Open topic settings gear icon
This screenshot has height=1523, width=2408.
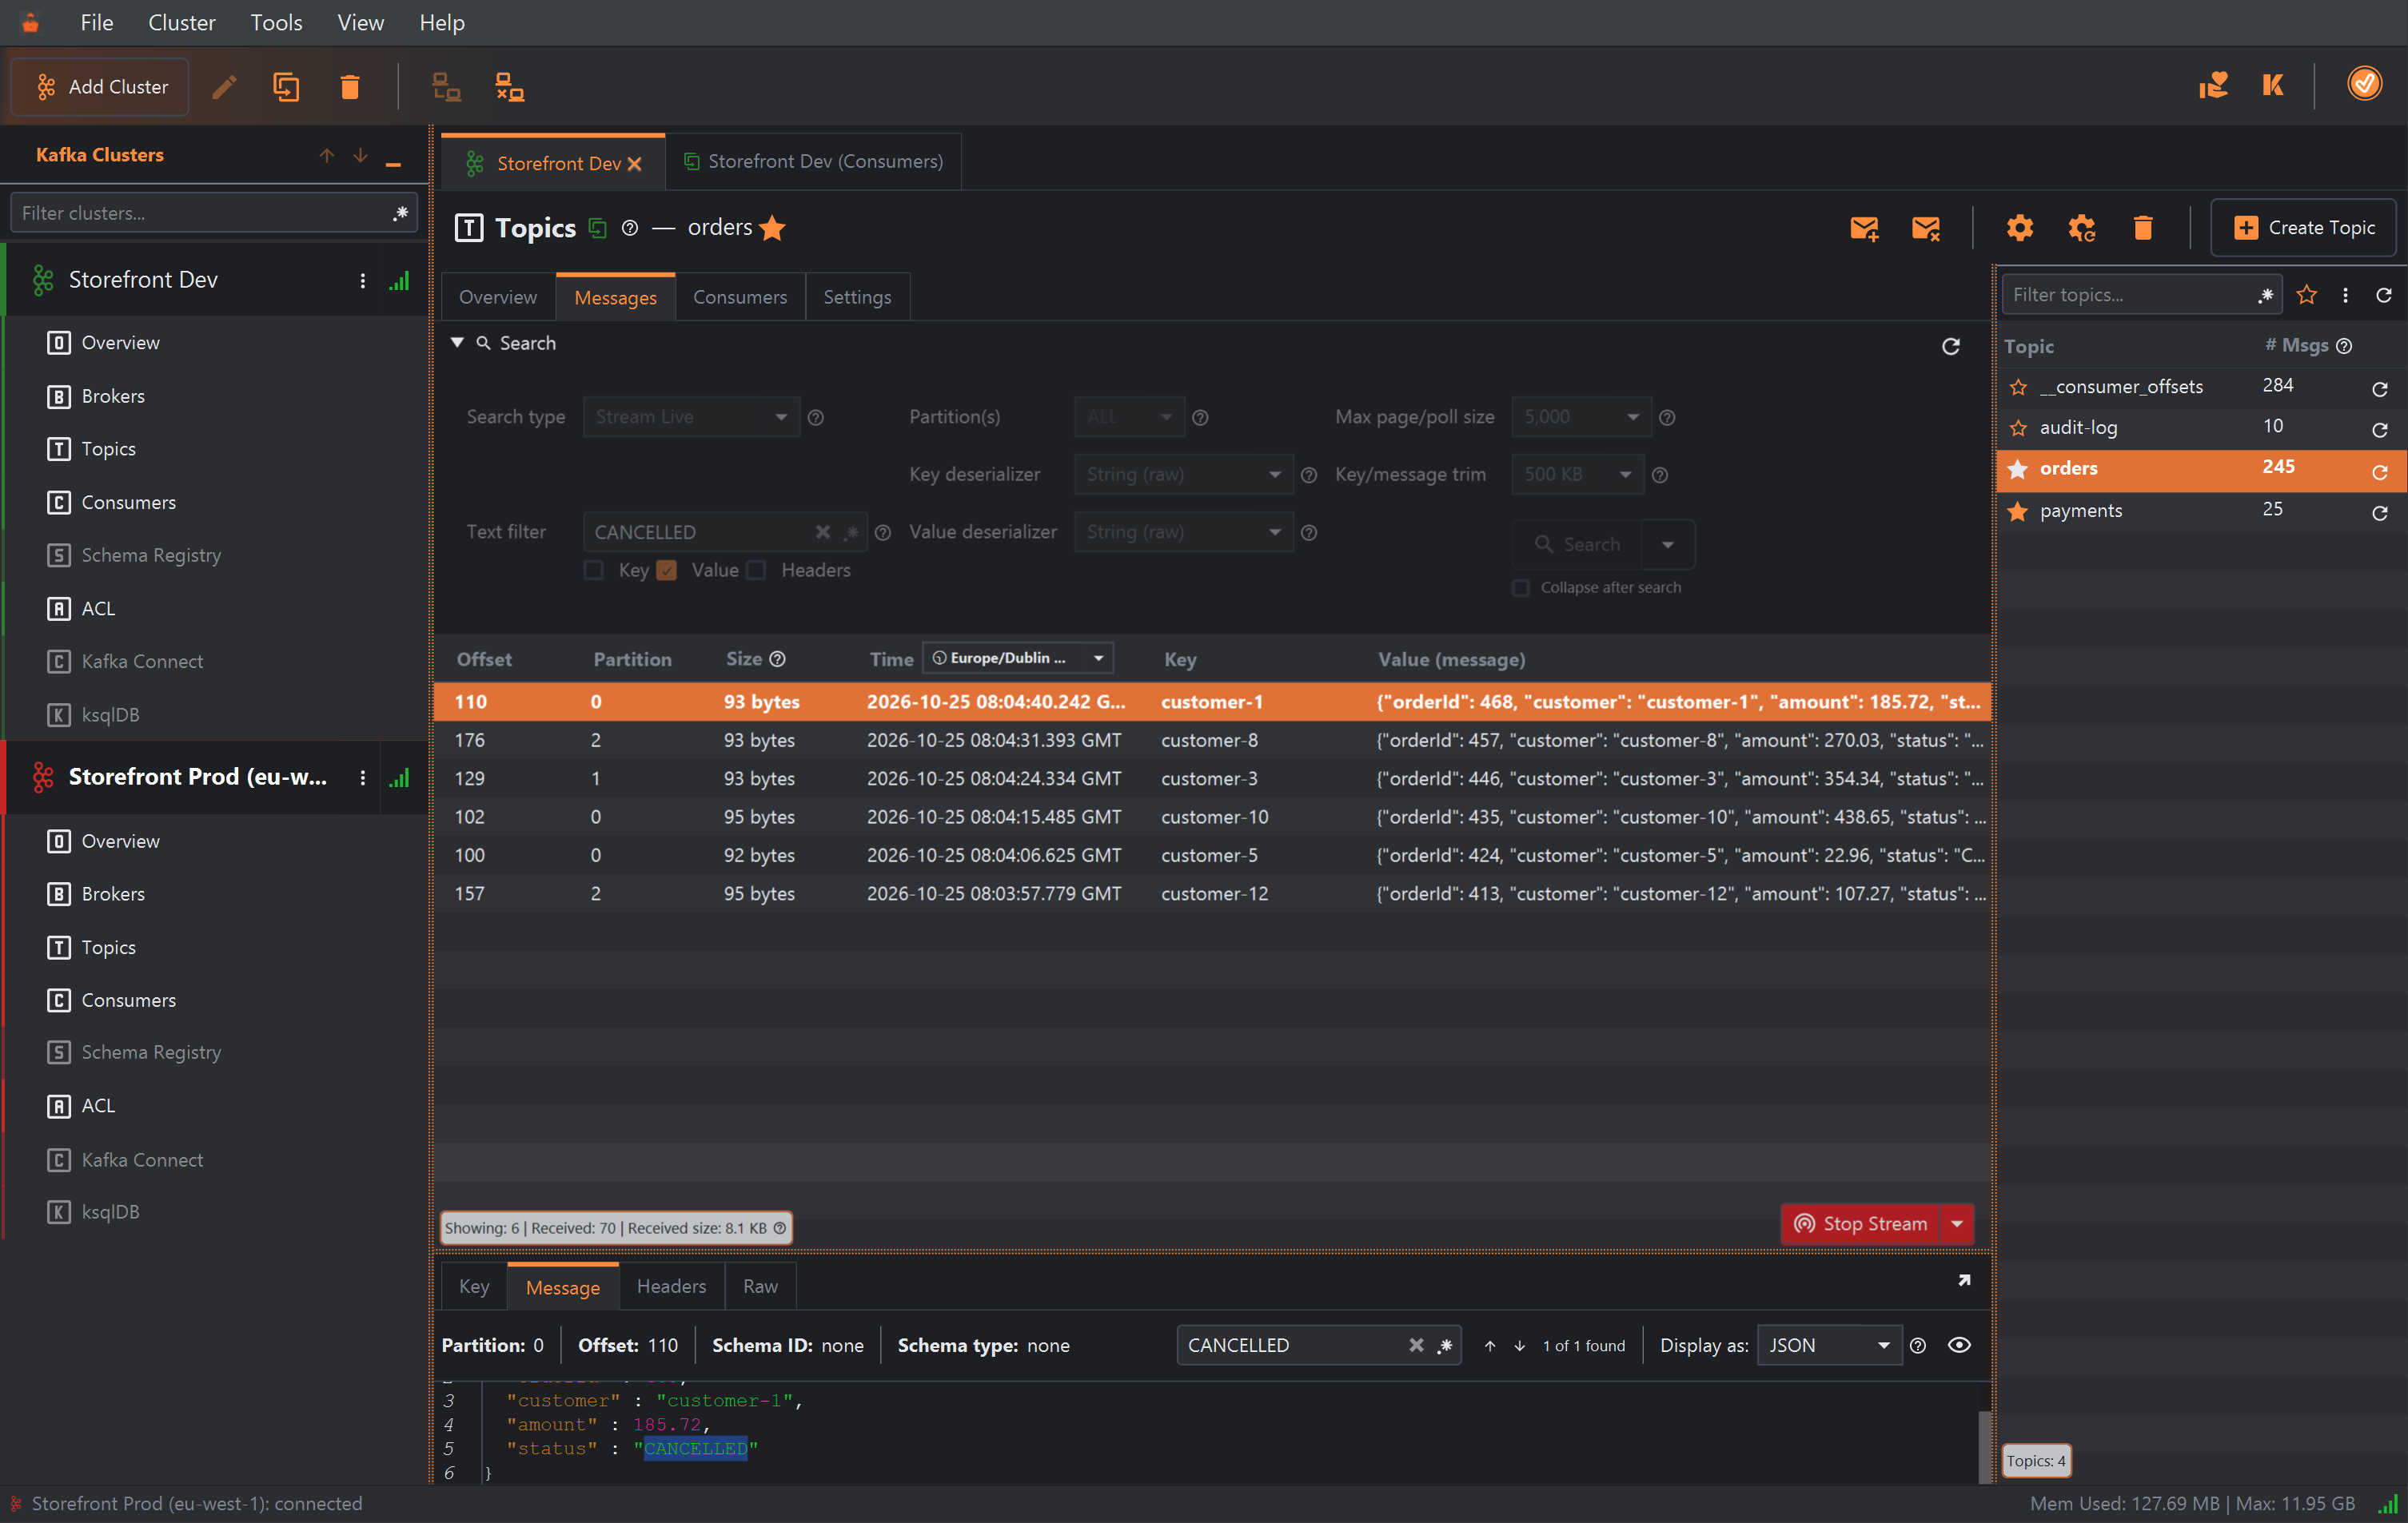pos(2020,228)
